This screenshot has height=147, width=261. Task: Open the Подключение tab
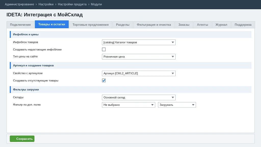[20, 25]
